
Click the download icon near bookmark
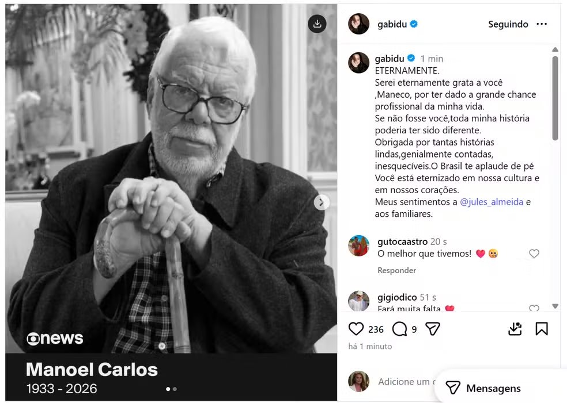point(515,329)
